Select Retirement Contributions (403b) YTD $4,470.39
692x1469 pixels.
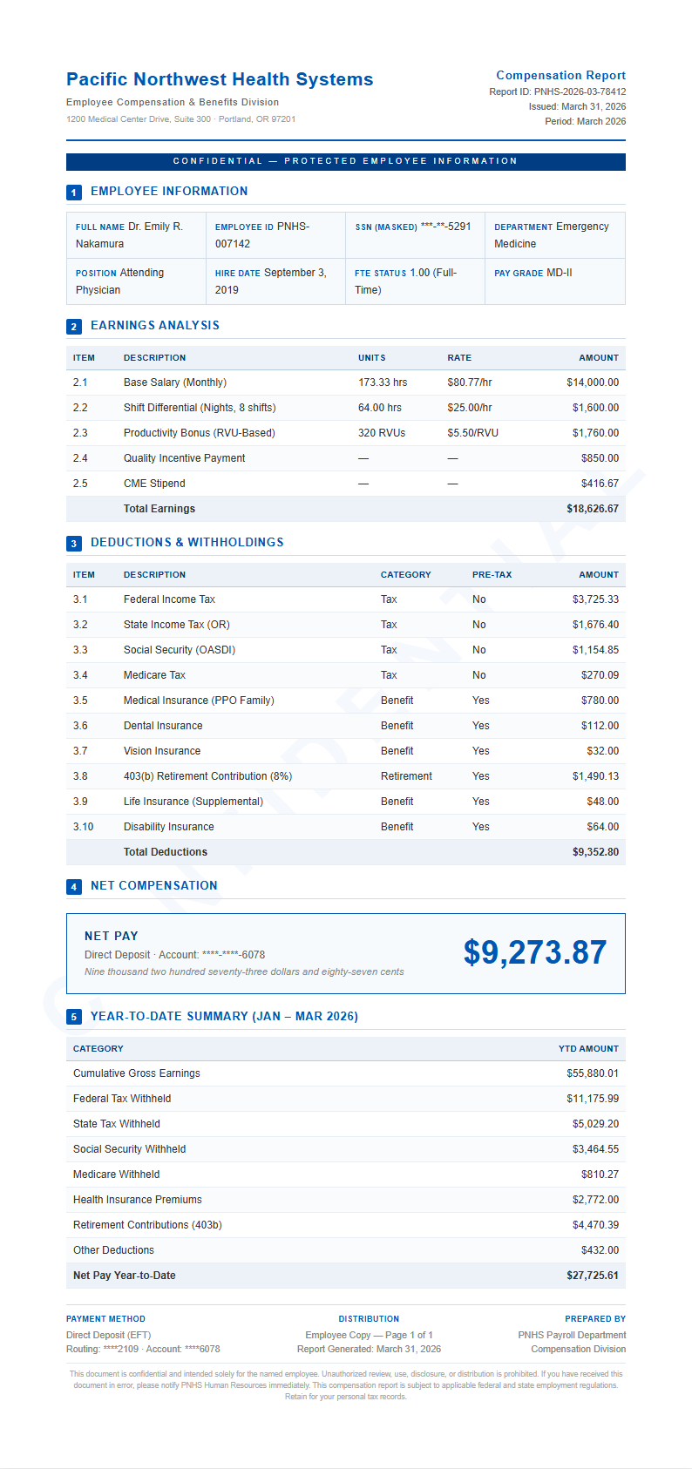[x=595, y=1225]
